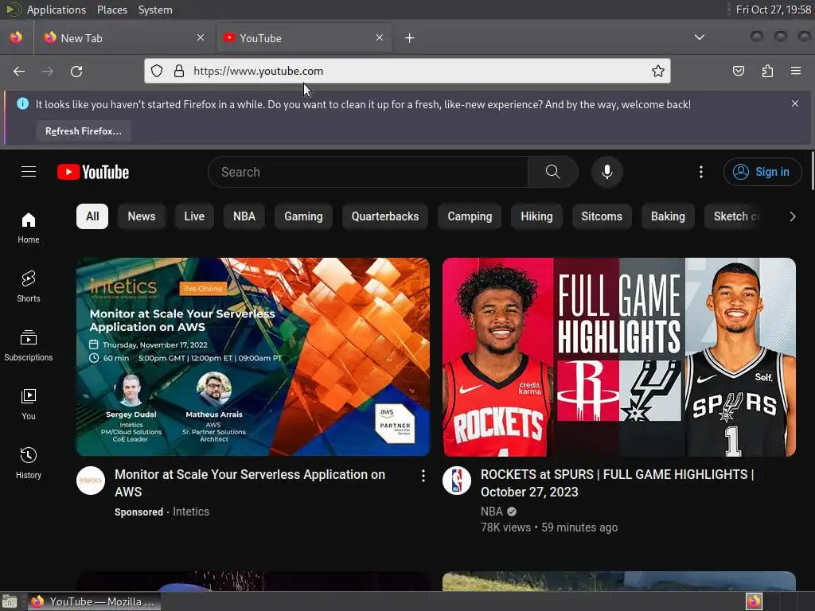This screenshot has height=611, width=815.
Task: Show site security padlock info
Action: tap(179, 71)
